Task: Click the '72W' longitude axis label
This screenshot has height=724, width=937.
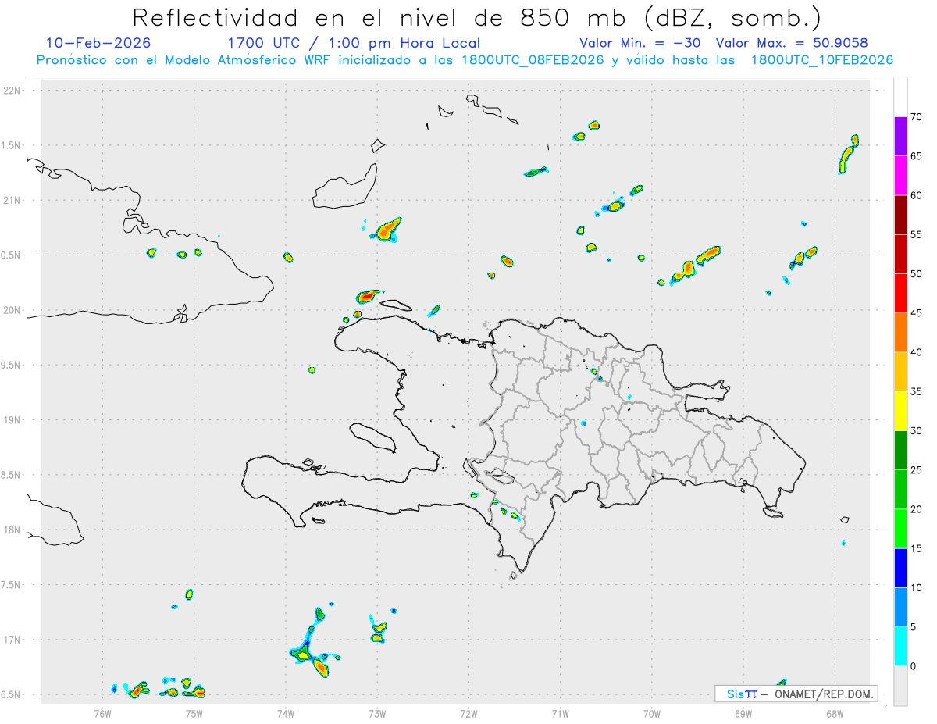Action: coord(468,713)
